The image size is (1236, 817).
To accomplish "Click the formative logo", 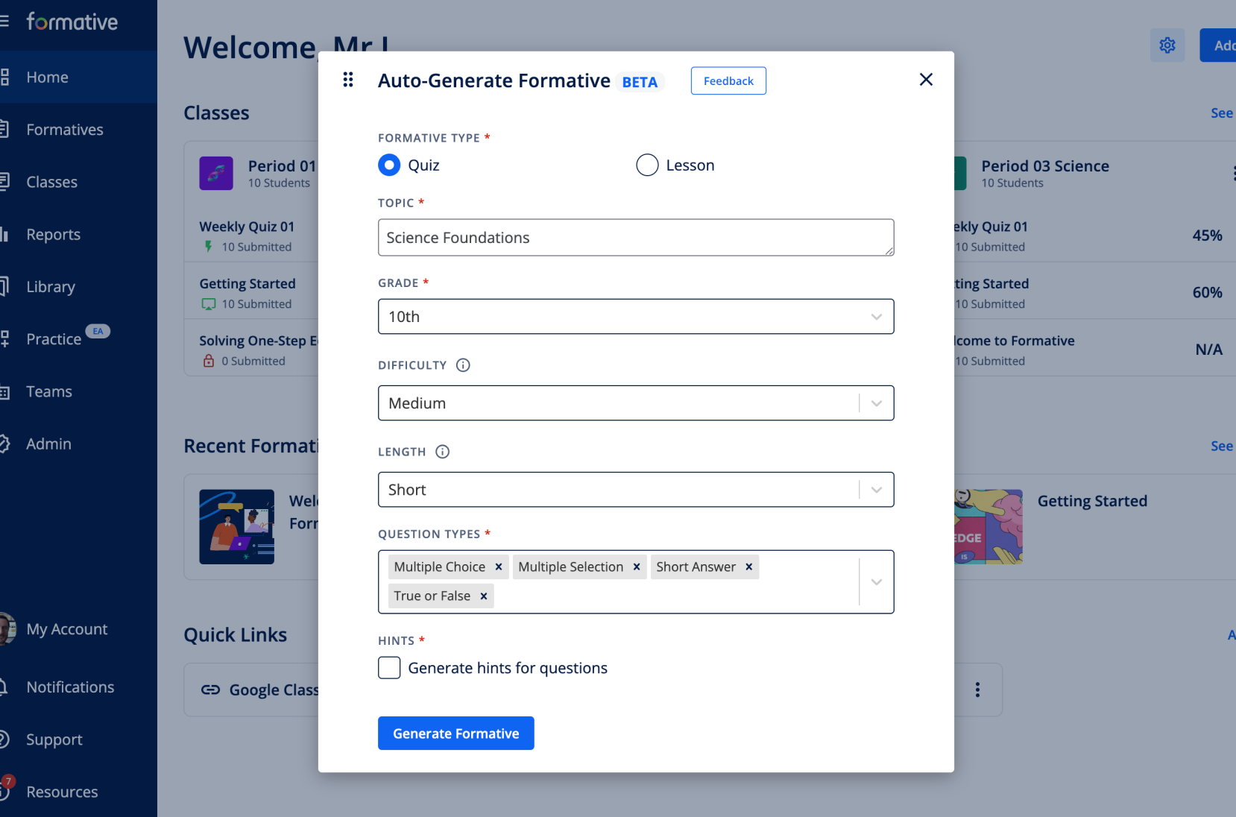I will tap(72, 22).
